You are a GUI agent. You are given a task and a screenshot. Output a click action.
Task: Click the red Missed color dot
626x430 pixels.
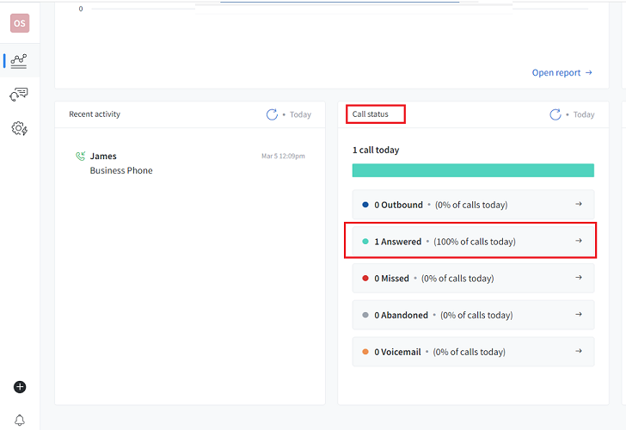point(365,279)
